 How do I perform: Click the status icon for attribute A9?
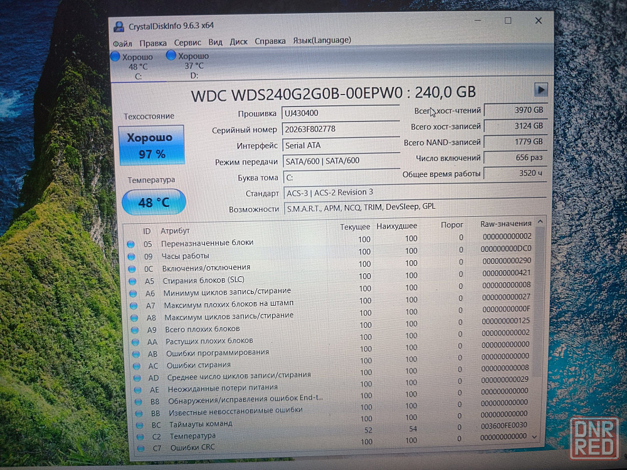(x=135, y=330)
